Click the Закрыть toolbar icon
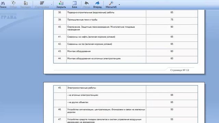This screenshot has height=123, width=219. click(x=61, y=4)
